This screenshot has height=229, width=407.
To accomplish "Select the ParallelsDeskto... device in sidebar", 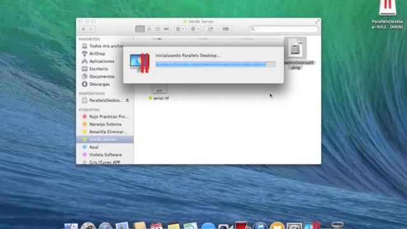I will (x=102, y=101).
